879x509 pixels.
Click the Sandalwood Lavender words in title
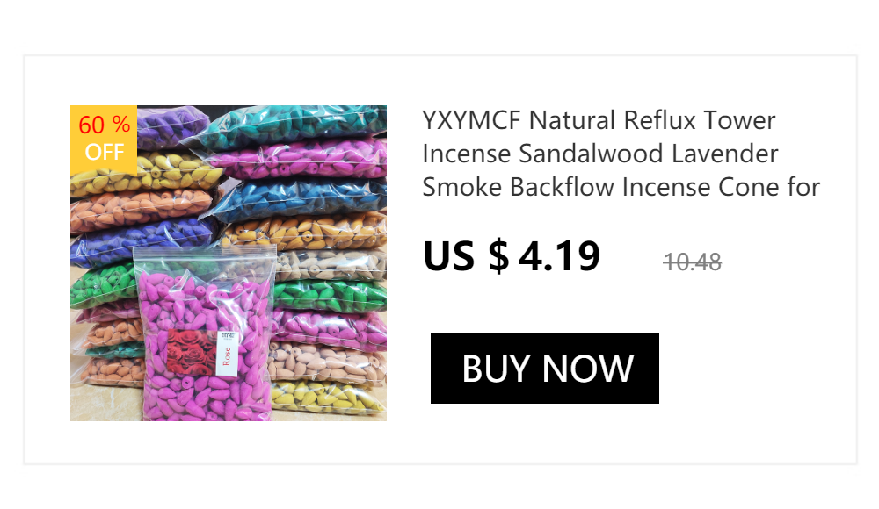click(648, 154)
